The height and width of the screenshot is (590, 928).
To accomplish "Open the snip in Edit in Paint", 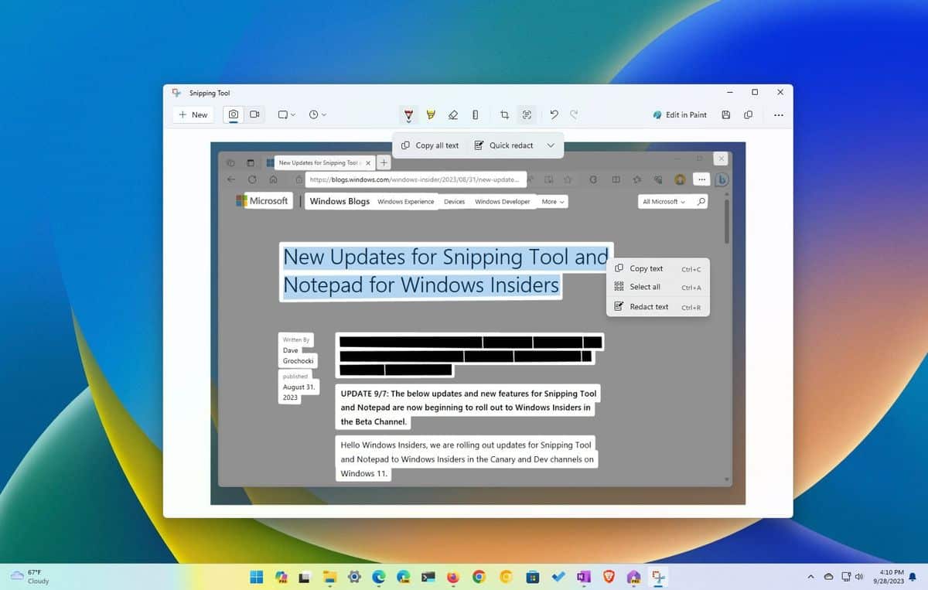I will tap(681, 114).
